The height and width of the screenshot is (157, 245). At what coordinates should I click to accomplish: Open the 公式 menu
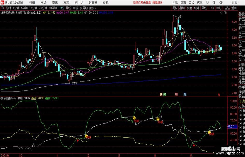coord(191,3)
